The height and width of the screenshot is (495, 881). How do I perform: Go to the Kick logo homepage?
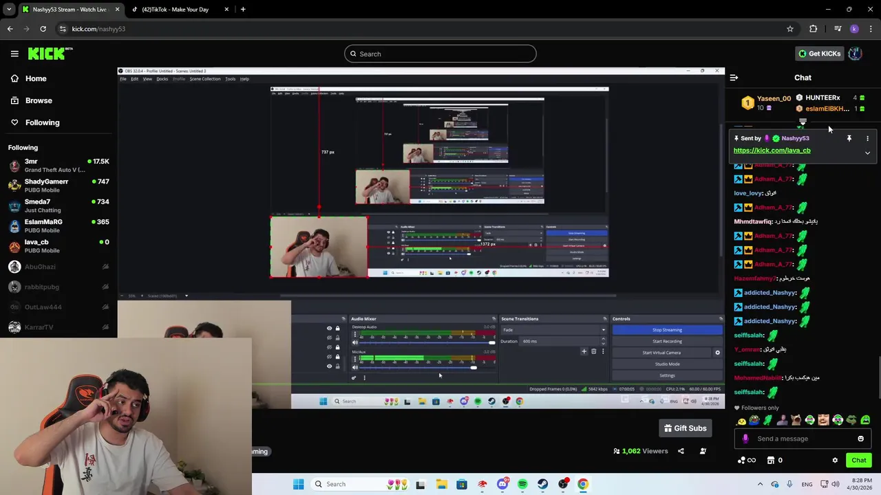(50, 54)
